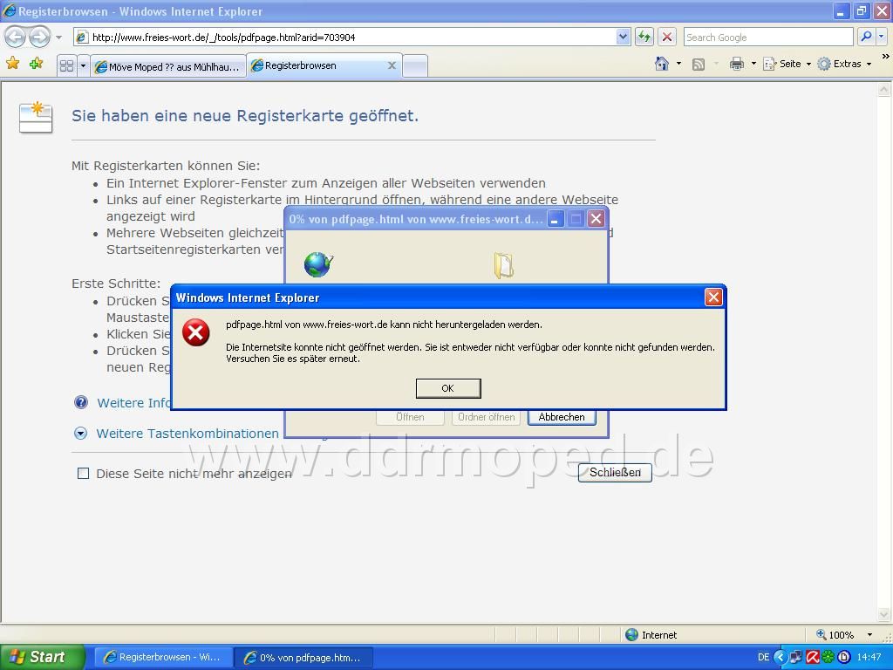Click the browser Forward arrow button
The image size is (893, 670).
click(x=39, y=38)
